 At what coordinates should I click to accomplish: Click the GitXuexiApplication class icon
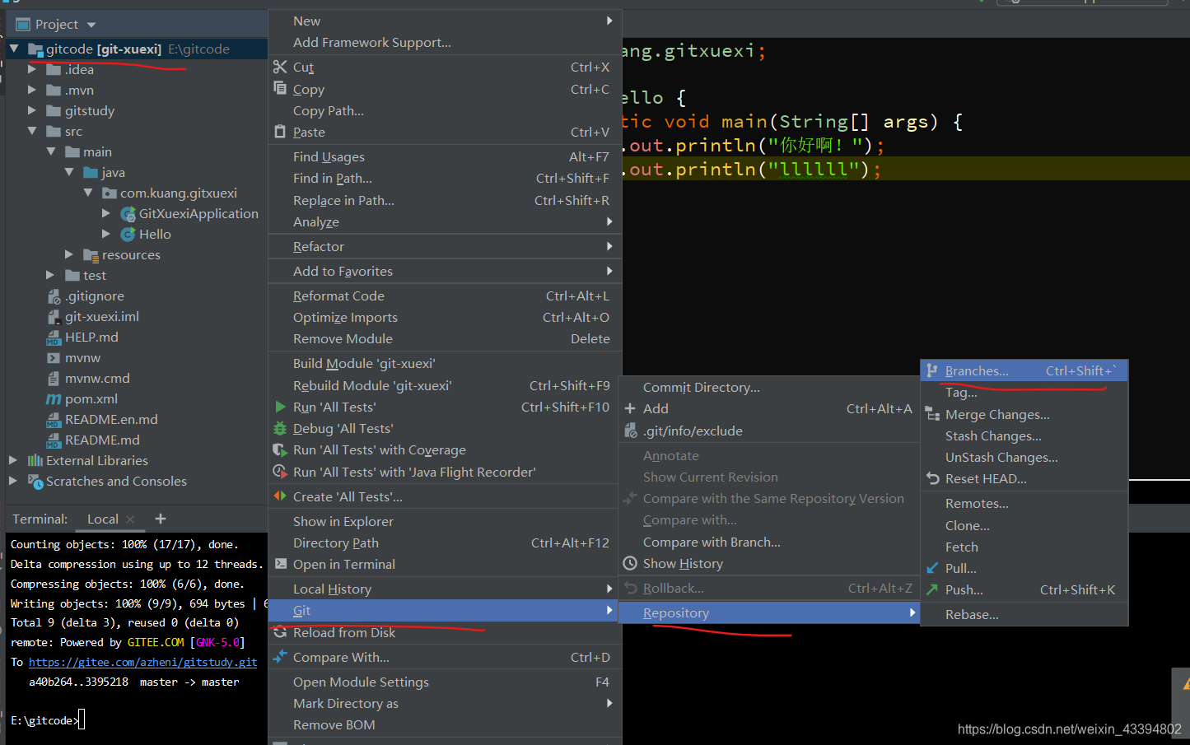(x=128, y=214)
